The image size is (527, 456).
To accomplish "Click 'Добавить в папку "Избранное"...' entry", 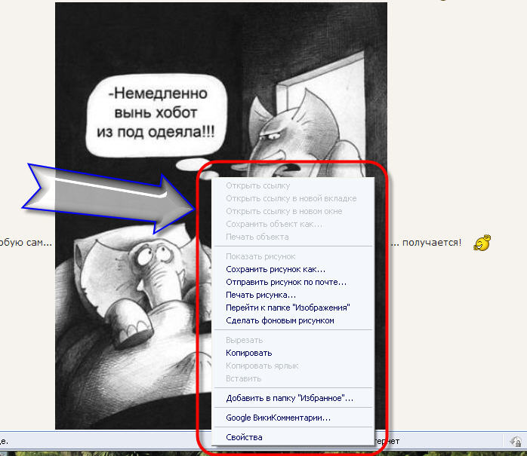I will click(x=293, y=398).
